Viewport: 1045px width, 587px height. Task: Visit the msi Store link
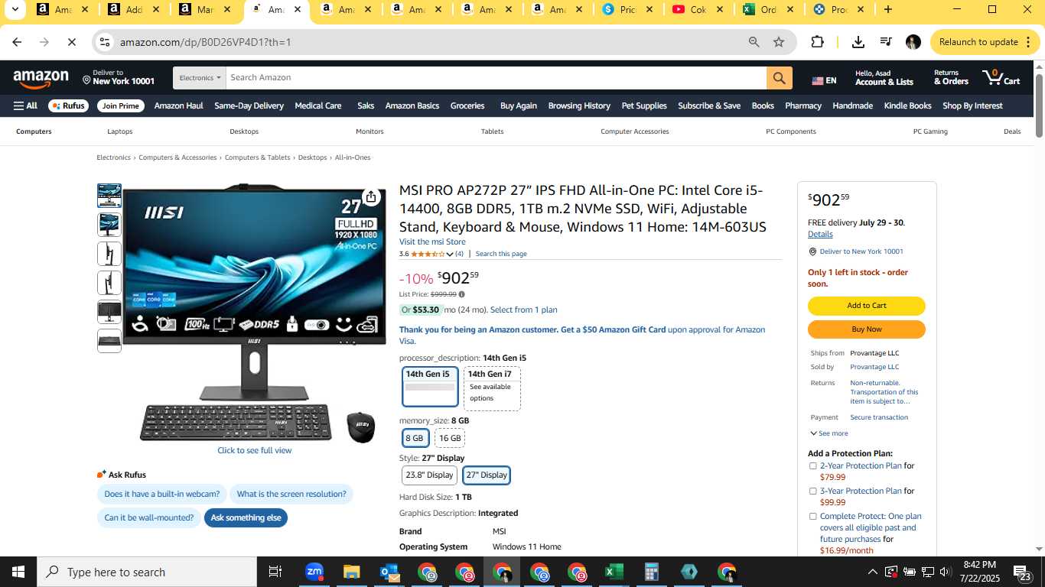tap(432, 242)
